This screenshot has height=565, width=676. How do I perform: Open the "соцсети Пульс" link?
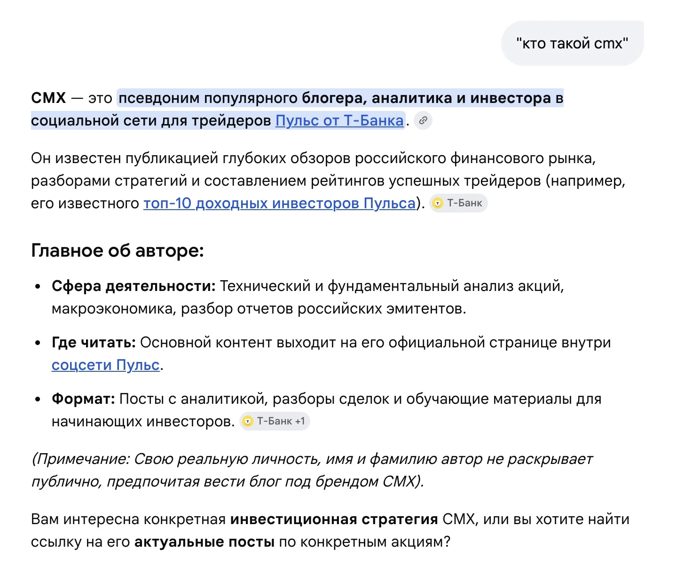(x=106, y=365)
